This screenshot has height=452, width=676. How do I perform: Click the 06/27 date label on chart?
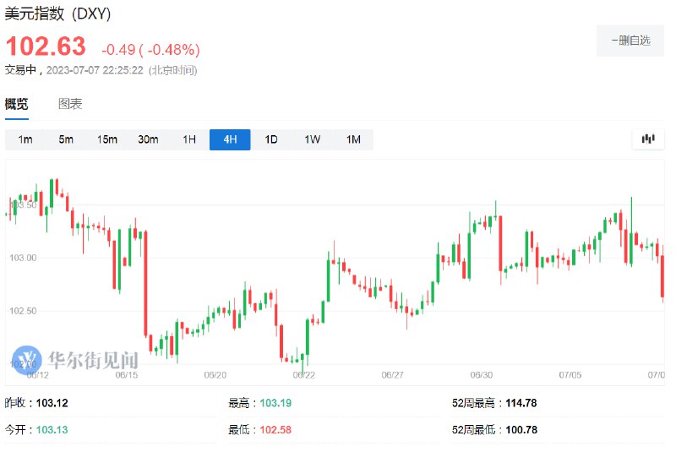392,375
